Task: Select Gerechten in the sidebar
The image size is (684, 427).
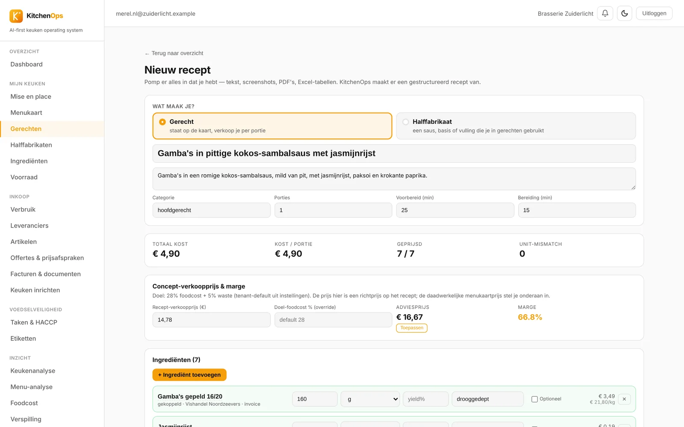Action: [x=26, y=129]
